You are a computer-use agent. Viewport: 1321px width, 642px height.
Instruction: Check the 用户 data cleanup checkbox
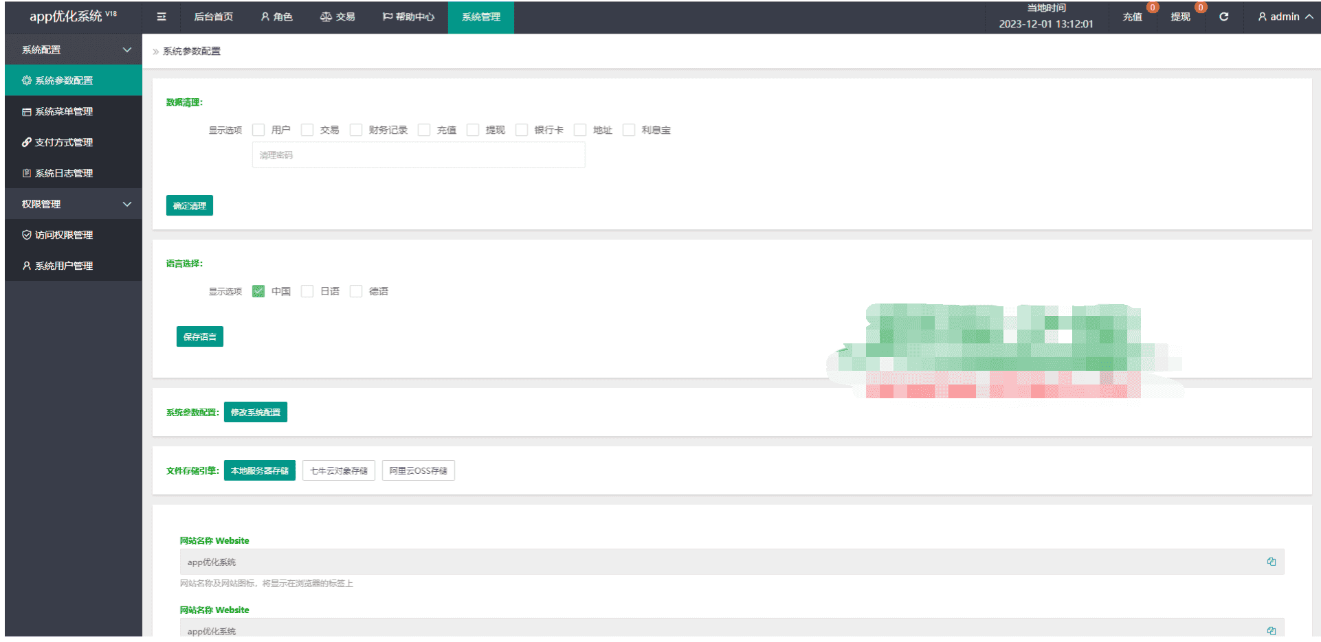pyautogui.click(x=258, y=130)
